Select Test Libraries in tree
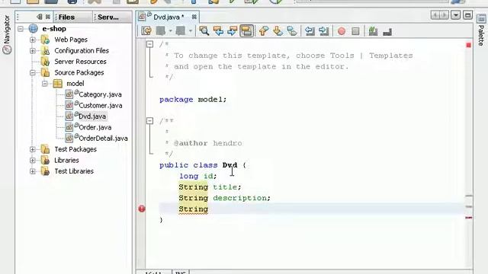488x274 pixels. coord(74,171)
